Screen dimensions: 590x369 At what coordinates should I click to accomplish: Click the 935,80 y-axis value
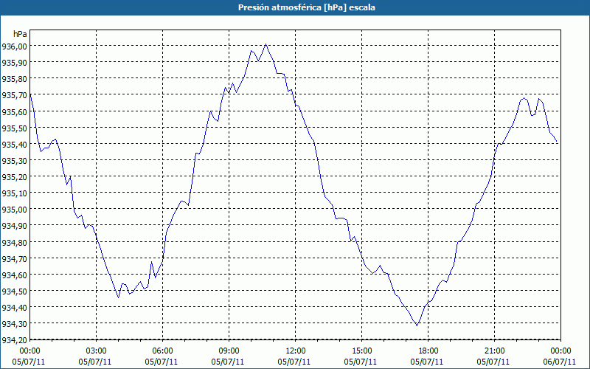pyautogui.click(x=14, y=79)
